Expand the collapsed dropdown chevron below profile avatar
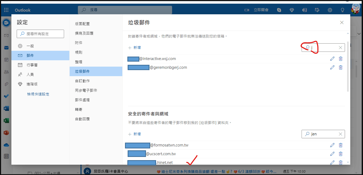Image resolution: width=363 pixels, height=175 pixels. coord(359,34)
